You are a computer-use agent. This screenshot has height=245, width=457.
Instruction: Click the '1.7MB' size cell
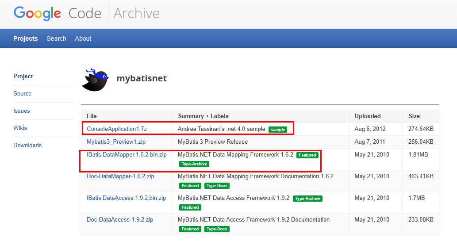point(416,198)
